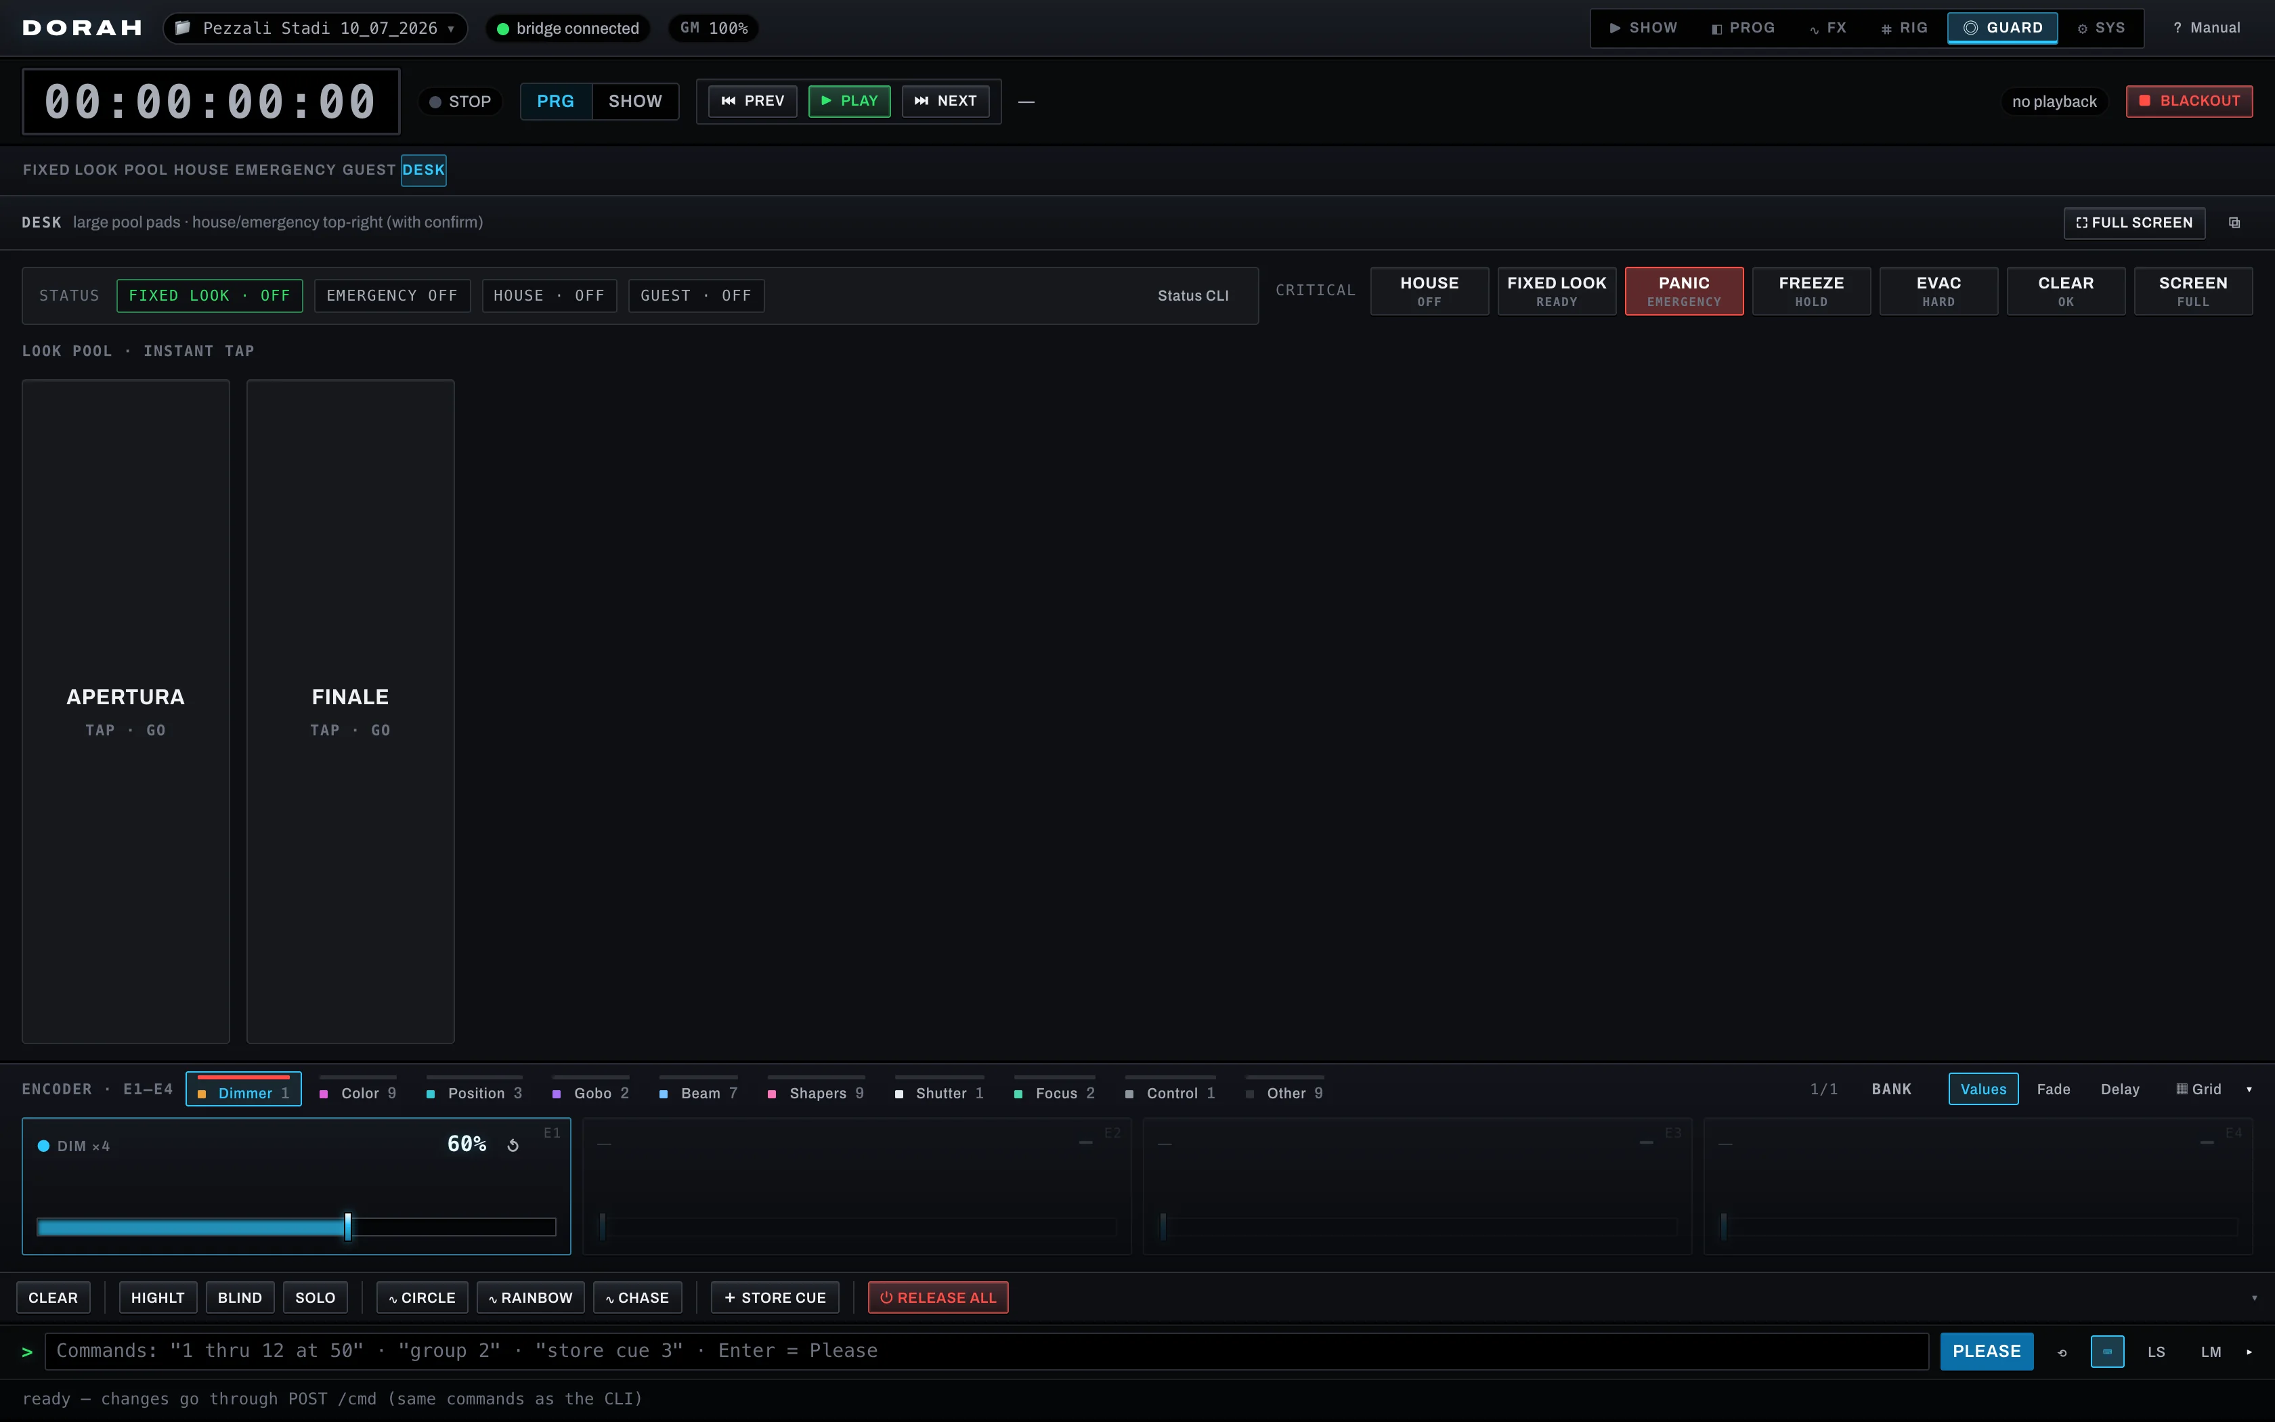Image resolution: width=2275 pixels, height=1422 pixels.
Task: Open the FX waveform view
Action: [1827, 28]
